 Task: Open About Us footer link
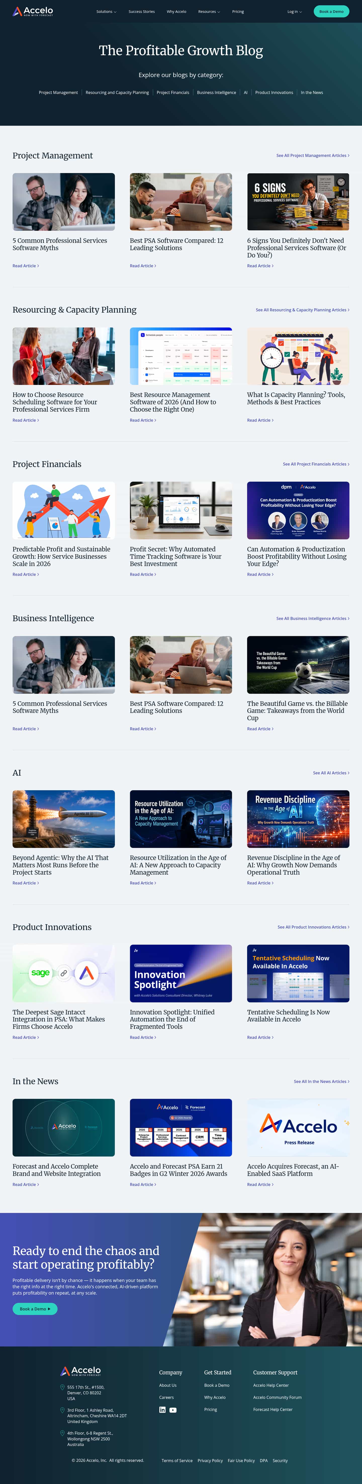click(x=168, y=1386)
